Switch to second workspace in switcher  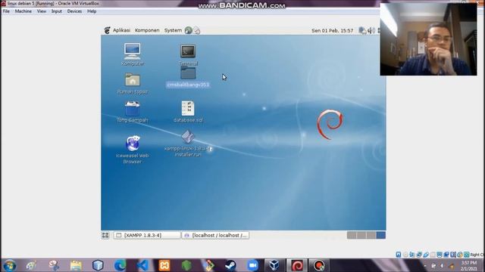coord(361,235)
